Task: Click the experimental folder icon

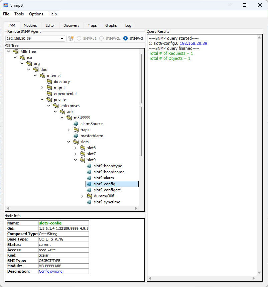Action: point(49,94)
